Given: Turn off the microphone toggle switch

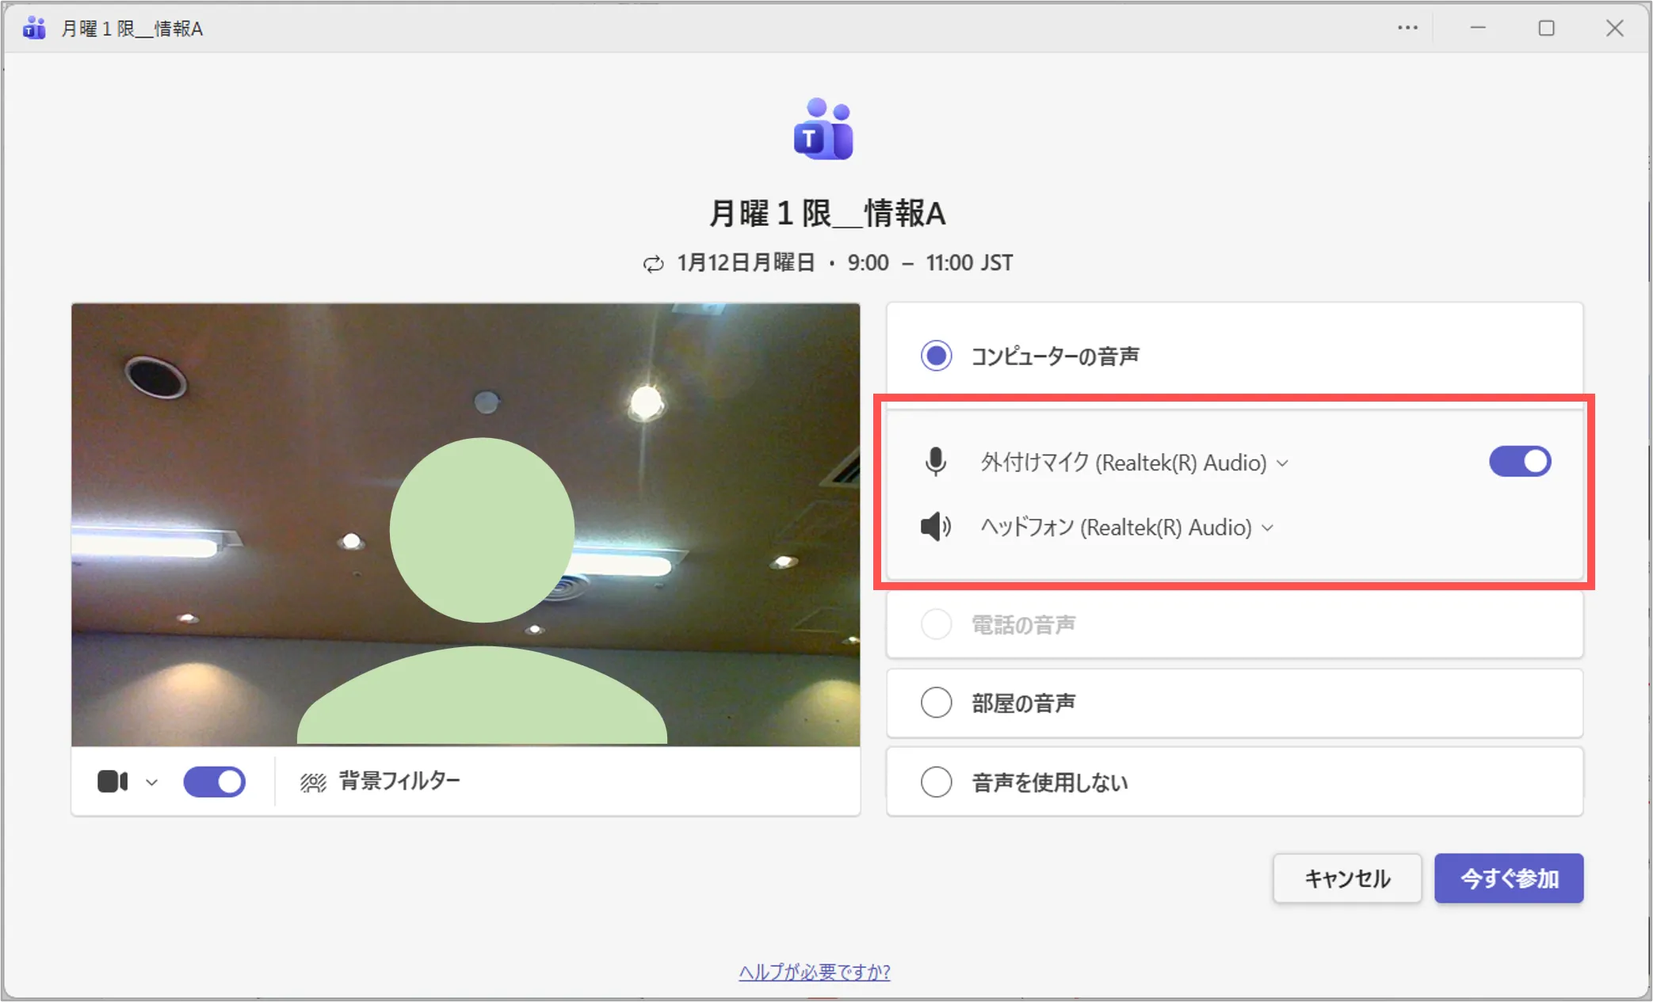Looking at the screenshot, I should click(1520, 462).
